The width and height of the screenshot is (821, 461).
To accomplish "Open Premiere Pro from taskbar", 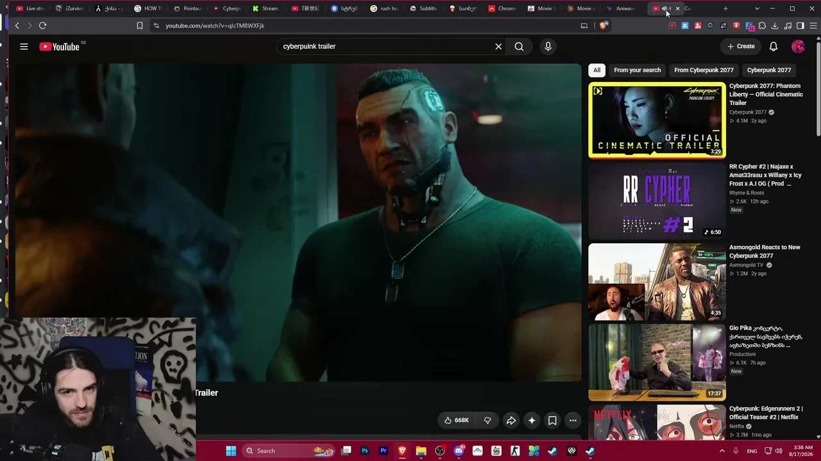I will pyautogui.click(x=384, y=451).
